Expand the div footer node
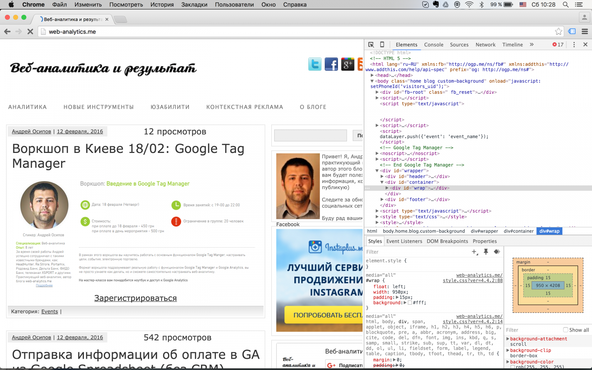 382,199
